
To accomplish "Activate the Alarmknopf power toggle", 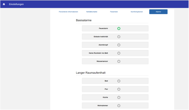I will pyautogui.click(x=119, y=45).
